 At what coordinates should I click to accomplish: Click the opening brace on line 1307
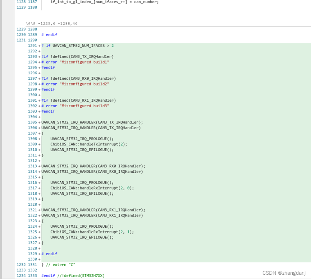42,133
